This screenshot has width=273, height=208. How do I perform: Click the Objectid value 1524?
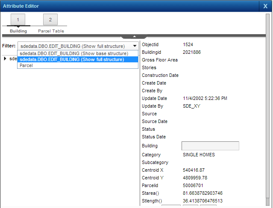point(188,44)
